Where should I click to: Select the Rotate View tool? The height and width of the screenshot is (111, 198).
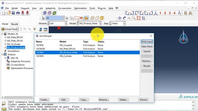click(124, 18)
